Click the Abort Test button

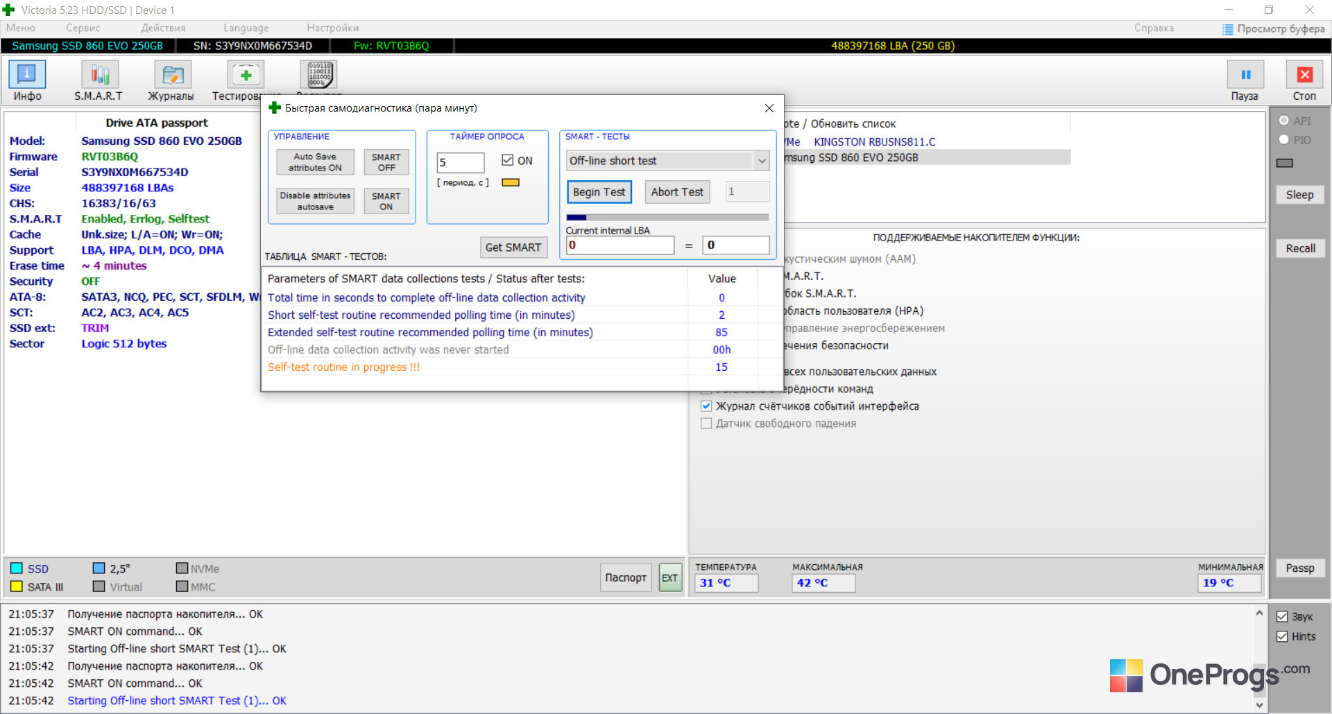point(677,192)
